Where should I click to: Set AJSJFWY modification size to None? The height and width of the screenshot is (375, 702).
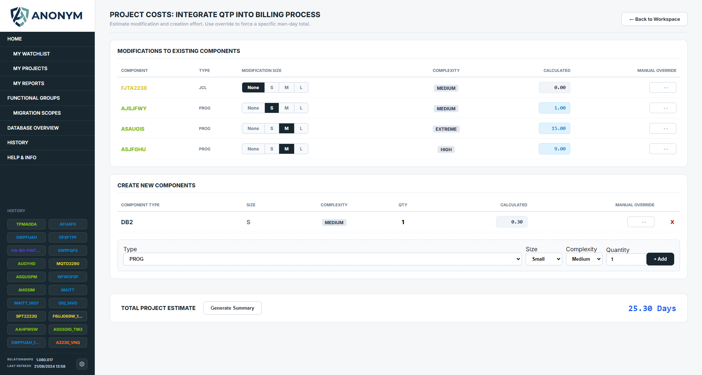point(253,108)
